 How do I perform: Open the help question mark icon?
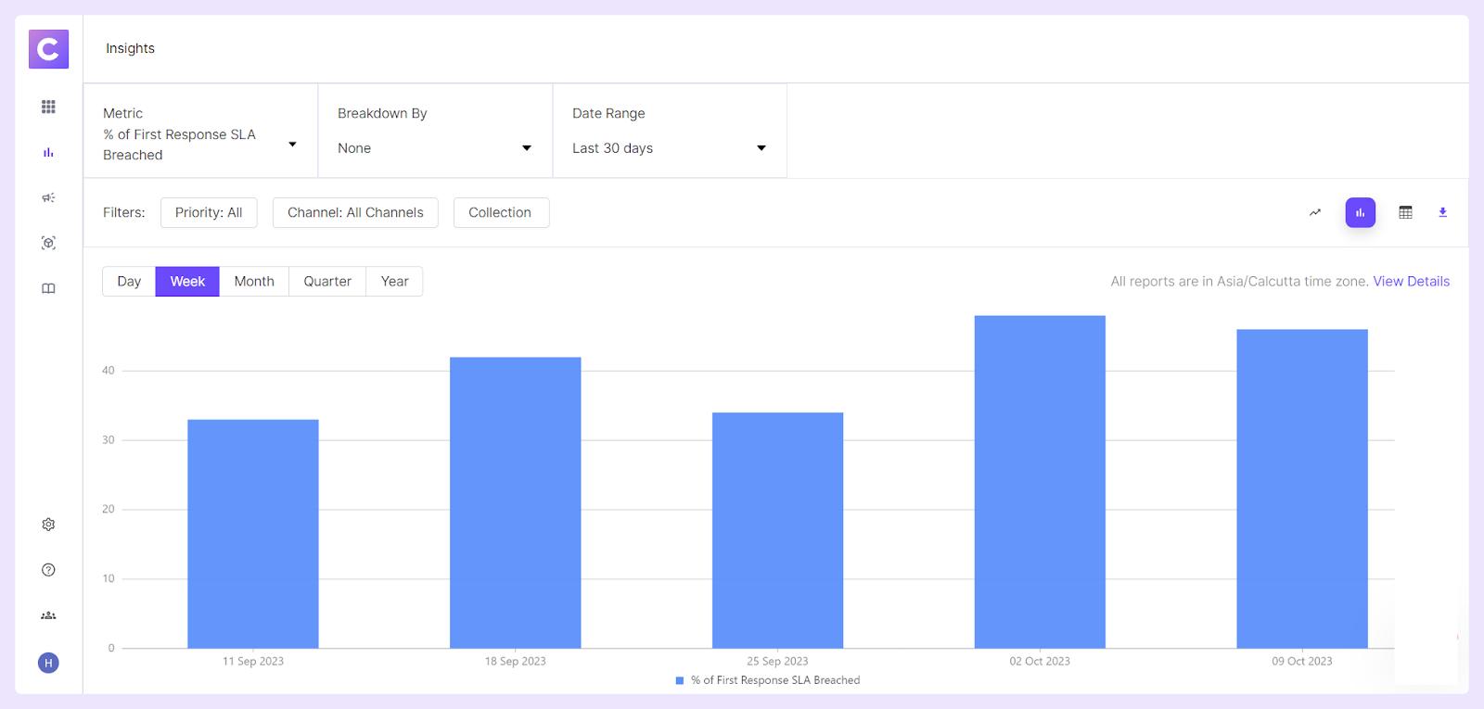pyautogui.click(x=48, y=570)
